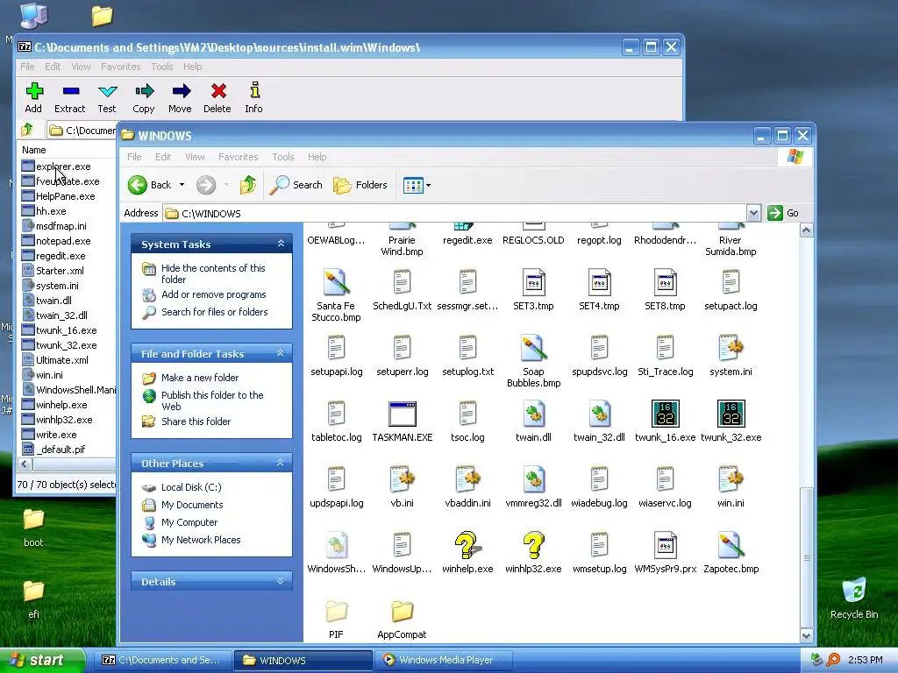Collapse the Other Places panel
898x673 pixels.
[281, 463]
